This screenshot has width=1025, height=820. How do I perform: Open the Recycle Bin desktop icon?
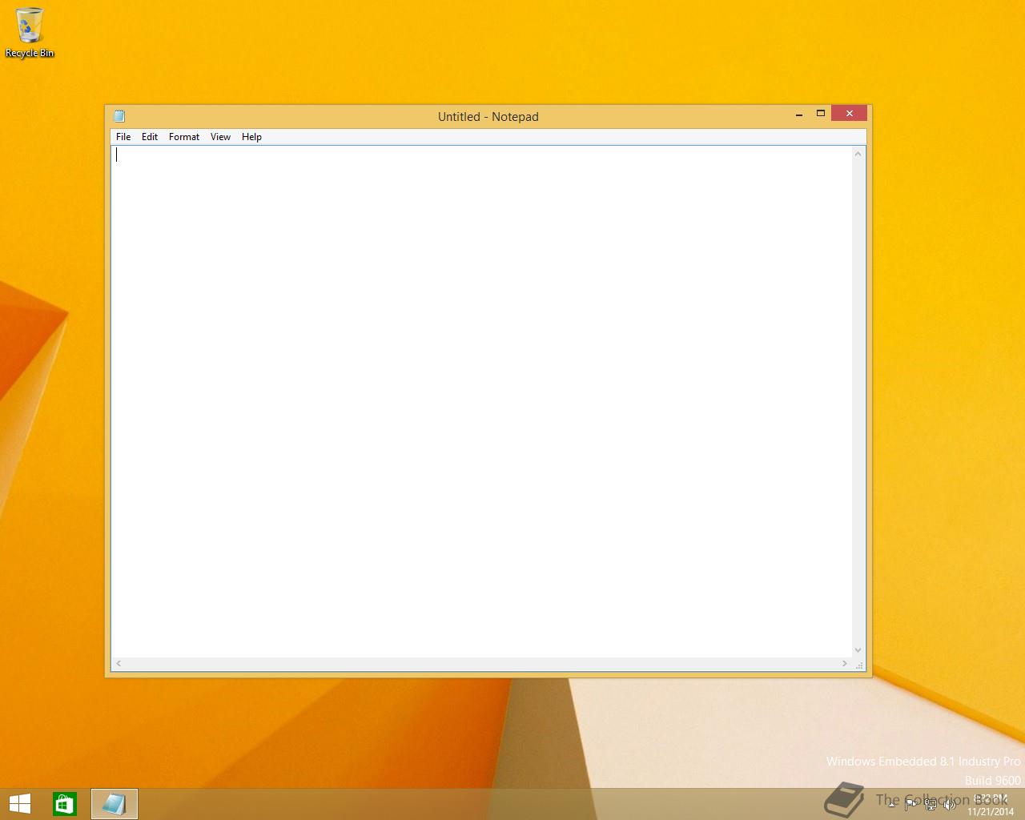pyautogui.click(x=30, y=33)
